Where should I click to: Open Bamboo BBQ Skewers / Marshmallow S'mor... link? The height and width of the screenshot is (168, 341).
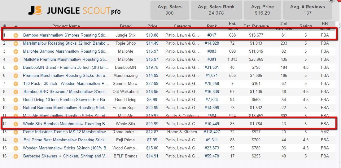[66, 92]
